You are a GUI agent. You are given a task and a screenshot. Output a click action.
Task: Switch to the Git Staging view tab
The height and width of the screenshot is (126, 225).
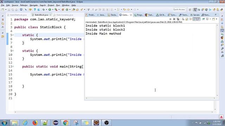[x=161, y=15]
